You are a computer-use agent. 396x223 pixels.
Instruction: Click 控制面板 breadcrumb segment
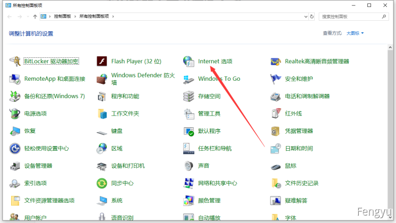tap(63, 16)
